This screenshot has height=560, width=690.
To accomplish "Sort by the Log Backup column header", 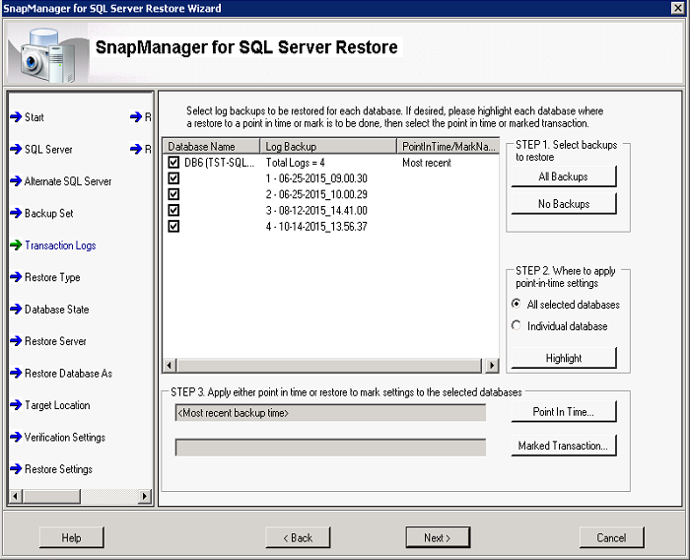I will pyautogui.click(x=328, y=146).
